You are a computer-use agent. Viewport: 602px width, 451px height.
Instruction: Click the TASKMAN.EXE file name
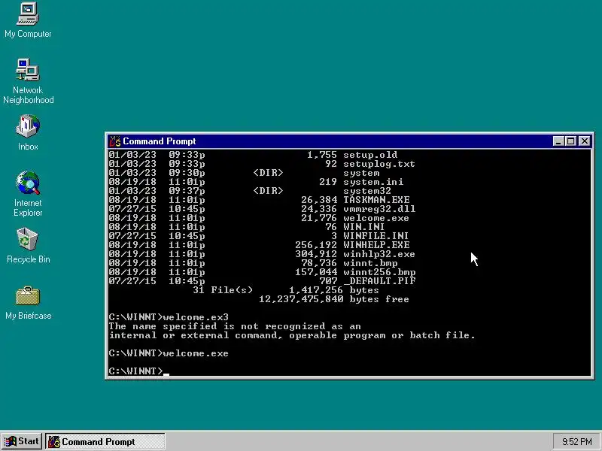click(x=376, y=200)
